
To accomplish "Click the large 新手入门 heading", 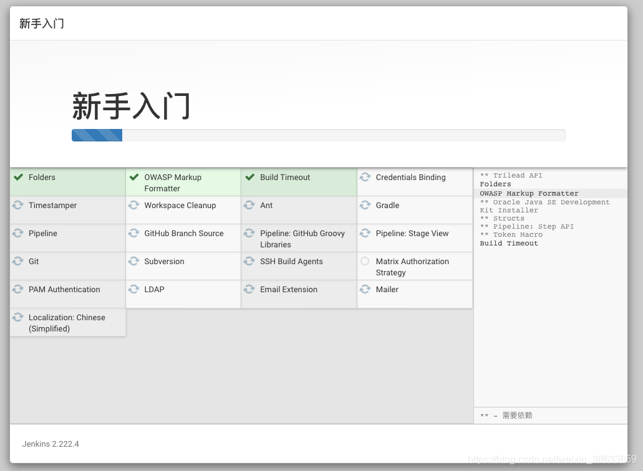I will point(131,106).
